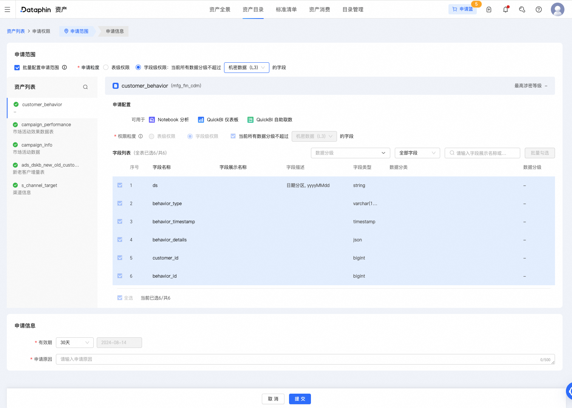Uncheck the 批量配置申请范围 checkbox
The image size is (572, 408).
pos(17,67)
